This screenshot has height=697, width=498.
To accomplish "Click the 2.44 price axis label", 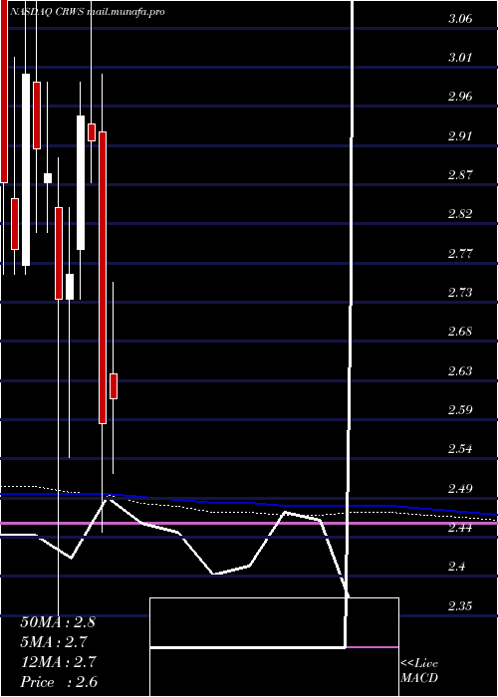I will (x=460, y=527).
